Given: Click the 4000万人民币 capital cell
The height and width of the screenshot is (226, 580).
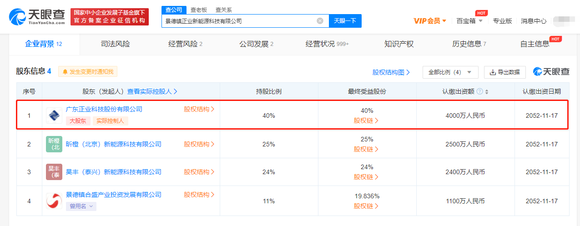Looking at the screenshot, I should coord(465,116).
